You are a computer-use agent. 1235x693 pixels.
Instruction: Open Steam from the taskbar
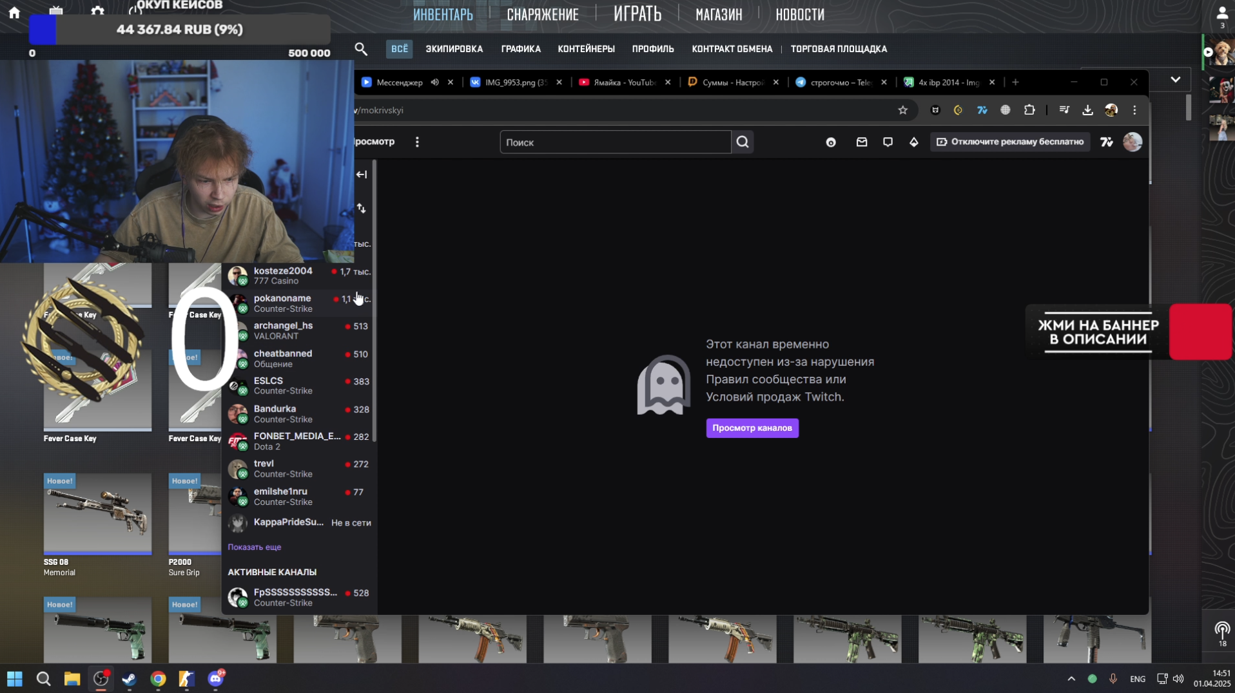(x=129, y=679)
